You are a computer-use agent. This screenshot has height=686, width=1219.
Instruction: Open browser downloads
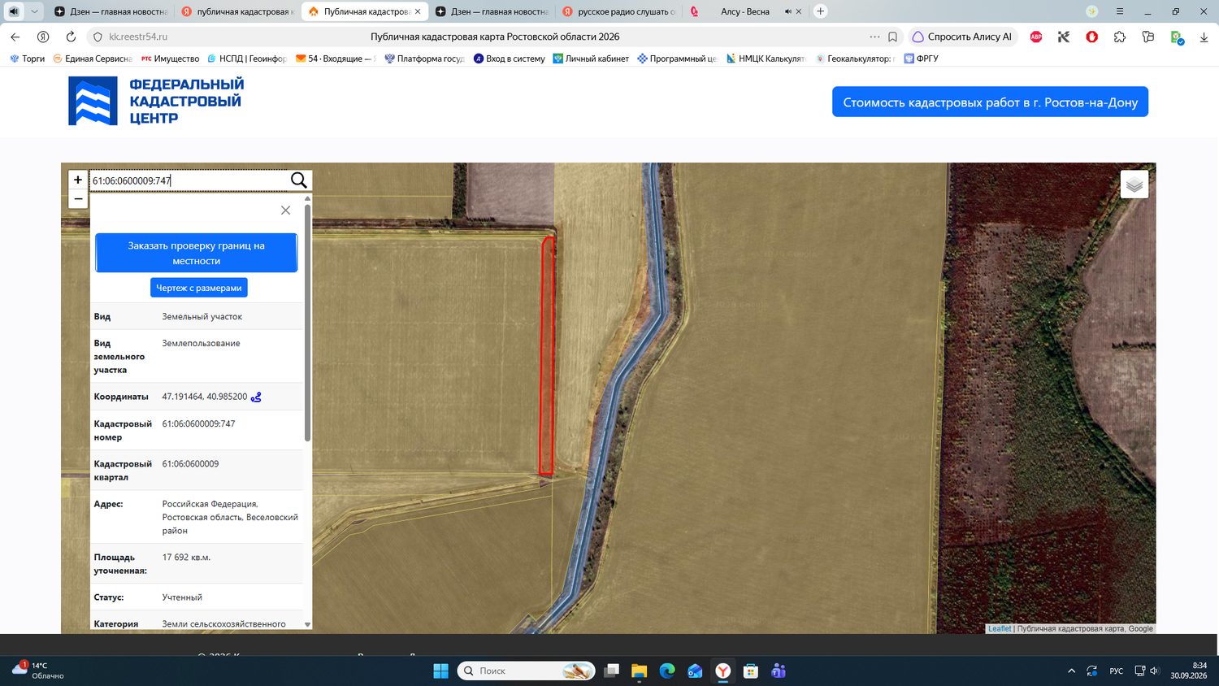1204,37
